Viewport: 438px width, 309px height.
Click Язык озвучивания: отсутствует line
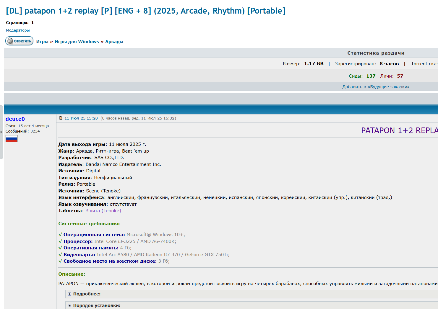[98, 204]
